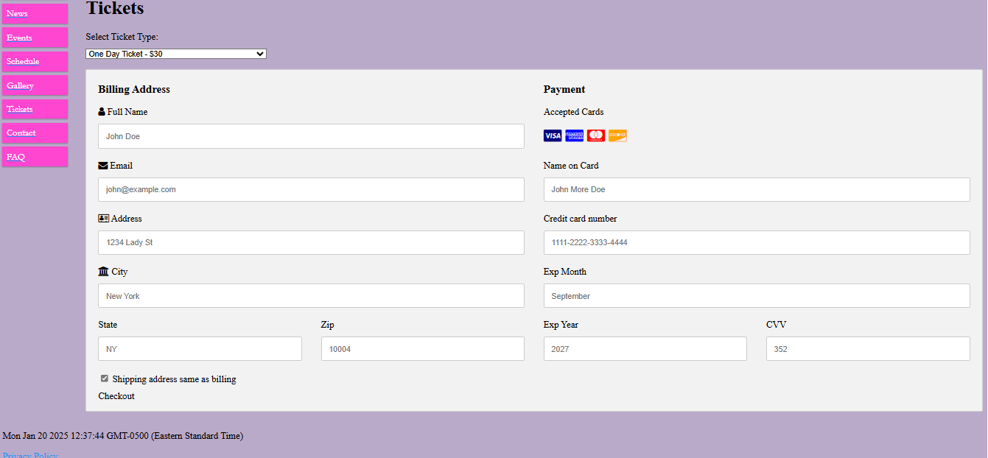Navigate to Gallery in sidebar

tap(35, 85)
